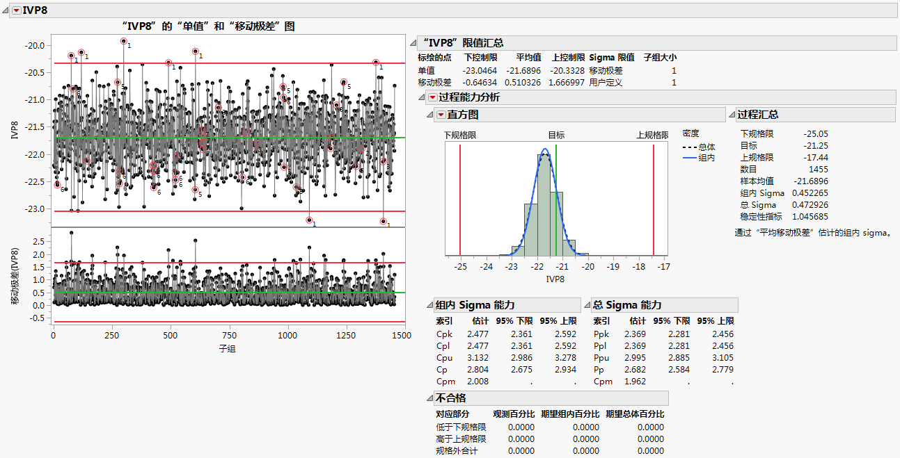Image resolution: width=900 pixels, height=458 pixels.
Task: Open the 直方图 red triangle menu
Action: 441,115
